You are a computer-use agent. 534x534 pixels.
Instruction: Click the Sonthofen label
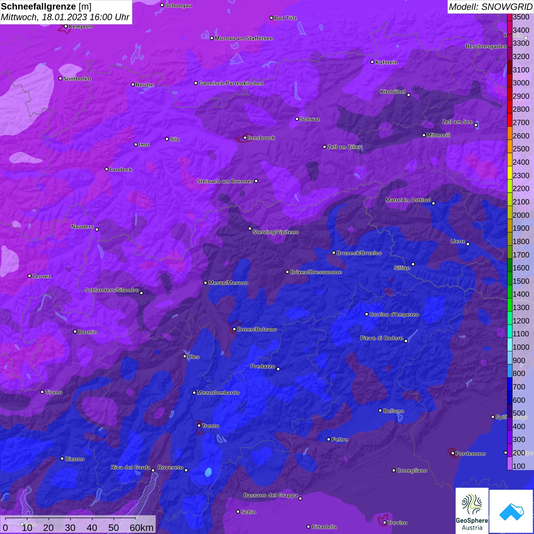77,79
